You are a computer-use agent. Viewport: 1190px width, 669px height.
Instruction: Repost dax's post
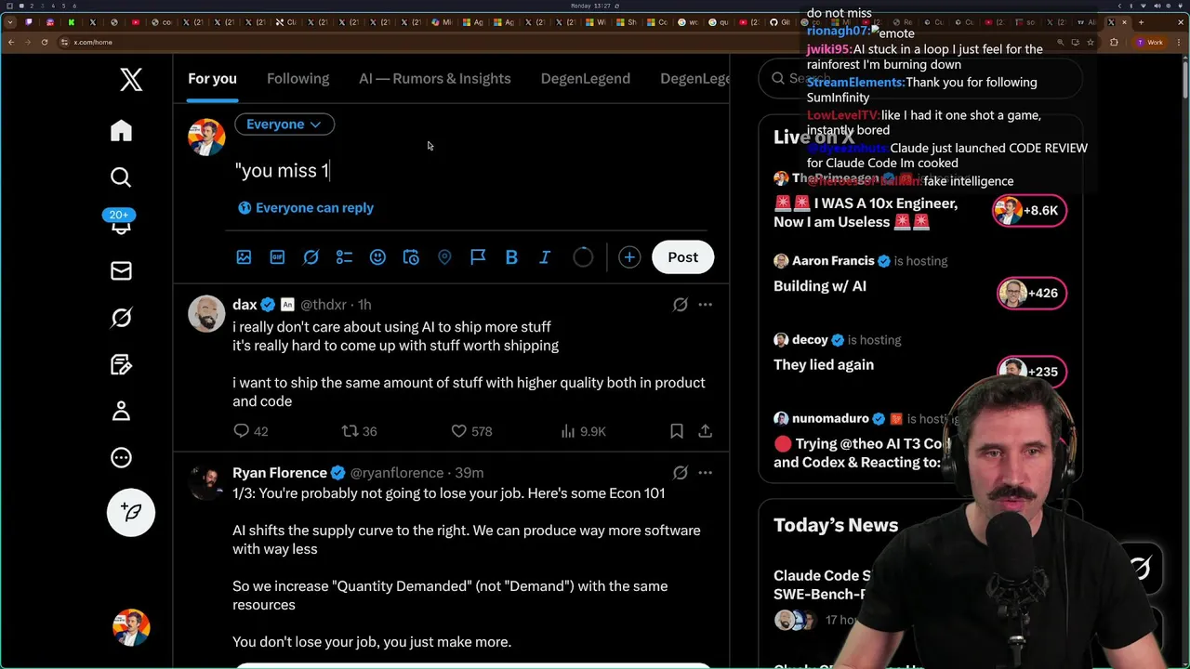coord(359,431)
